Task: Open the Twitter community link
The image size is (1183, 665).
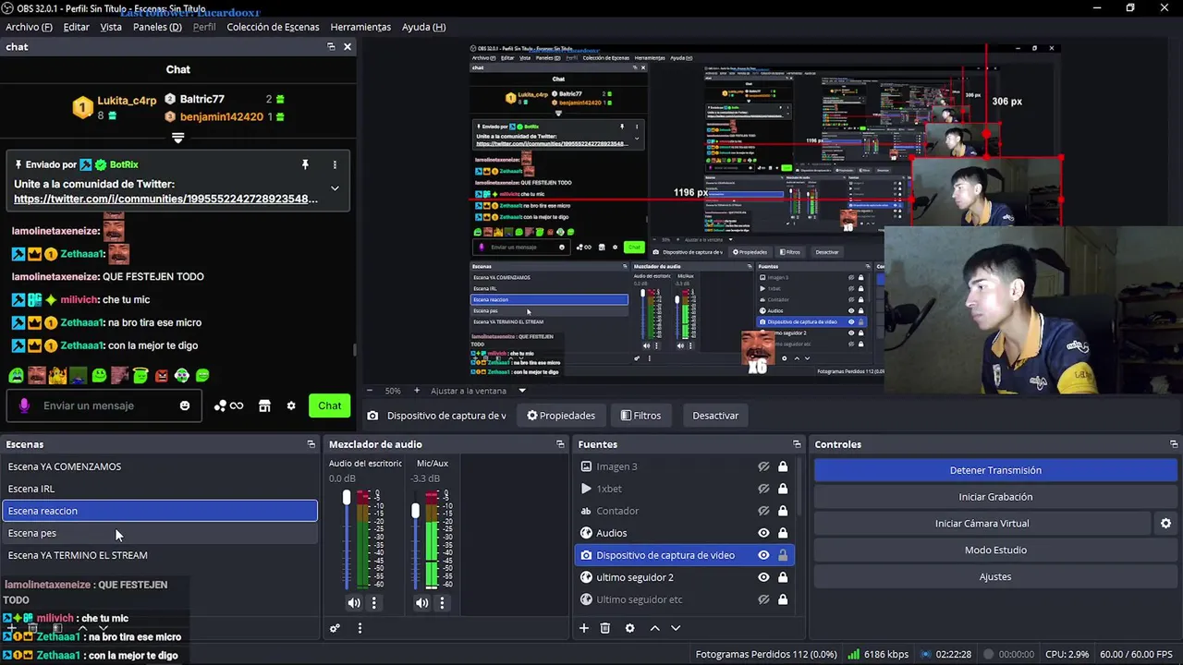Action: pyautogui.click(x=165, y=199)
